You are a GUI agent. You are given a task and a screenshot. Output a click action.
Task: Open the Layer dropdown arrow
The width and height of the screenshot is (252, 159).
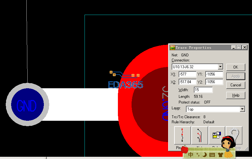pyautogui.click(x=242, y=109)
